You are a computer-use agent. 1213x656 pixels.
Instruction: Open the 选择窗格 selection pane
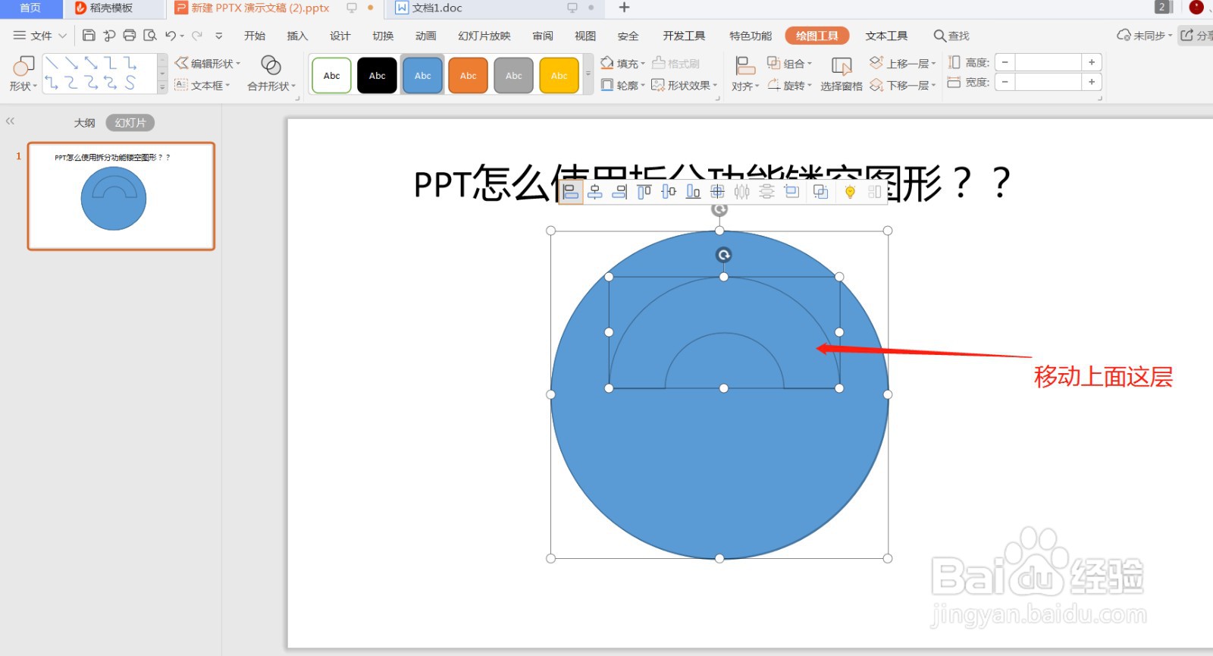(x=841, y=74)
